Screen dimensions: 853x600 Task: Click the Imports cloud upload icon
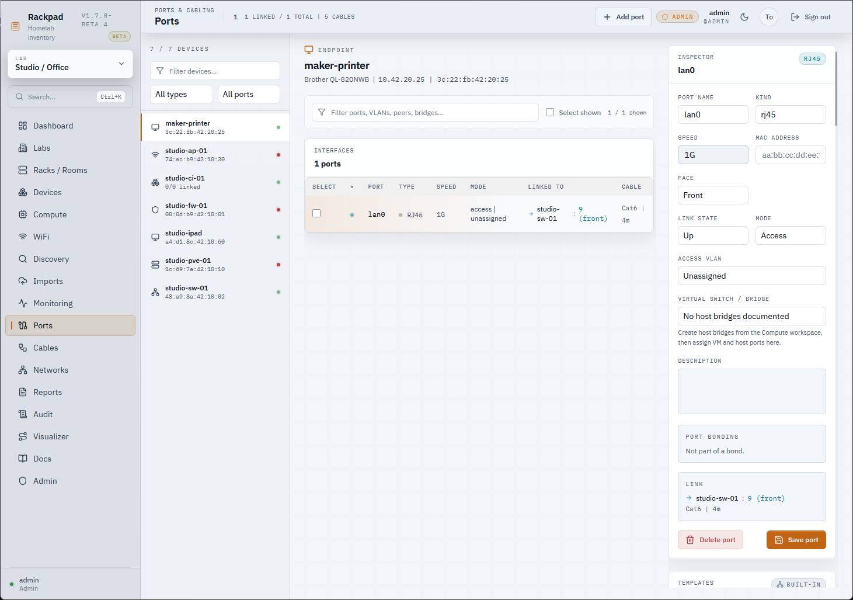[x=23, y=281]
